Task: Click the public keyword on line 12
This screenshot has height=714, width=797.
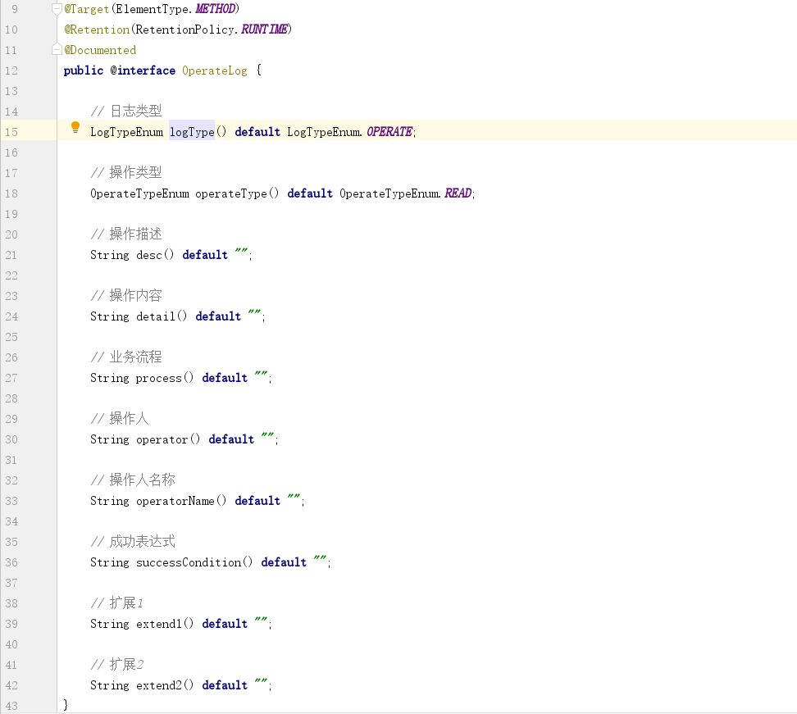Action: point(84,70)
